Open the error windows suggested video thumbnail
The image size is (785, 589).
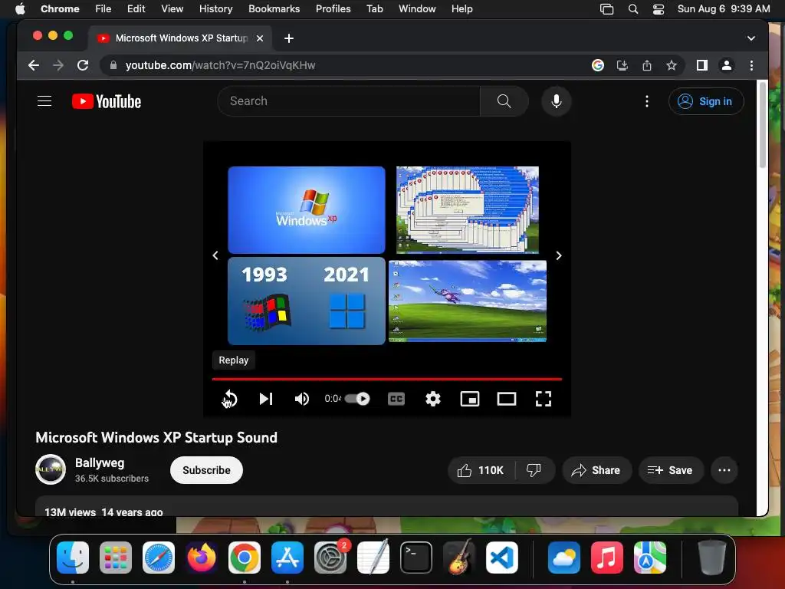tap(468, 210)
